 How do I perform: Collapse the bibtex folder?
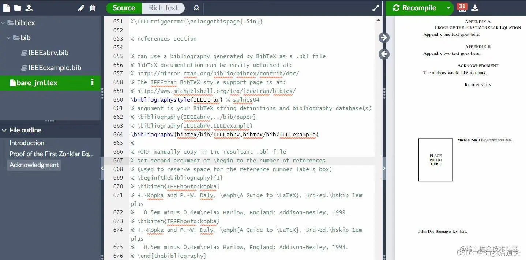tap(3, 23)
